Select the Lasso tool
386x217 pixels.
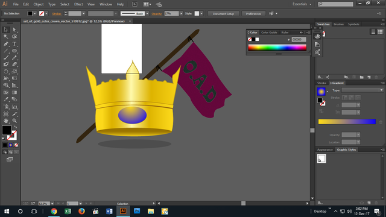[14, 37]
